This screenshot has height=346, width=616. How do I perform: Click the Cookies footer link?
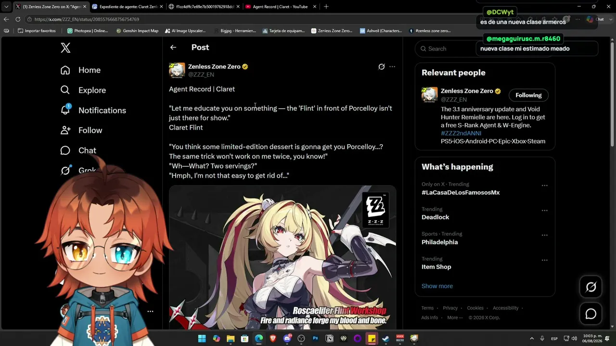pos(475,308)
